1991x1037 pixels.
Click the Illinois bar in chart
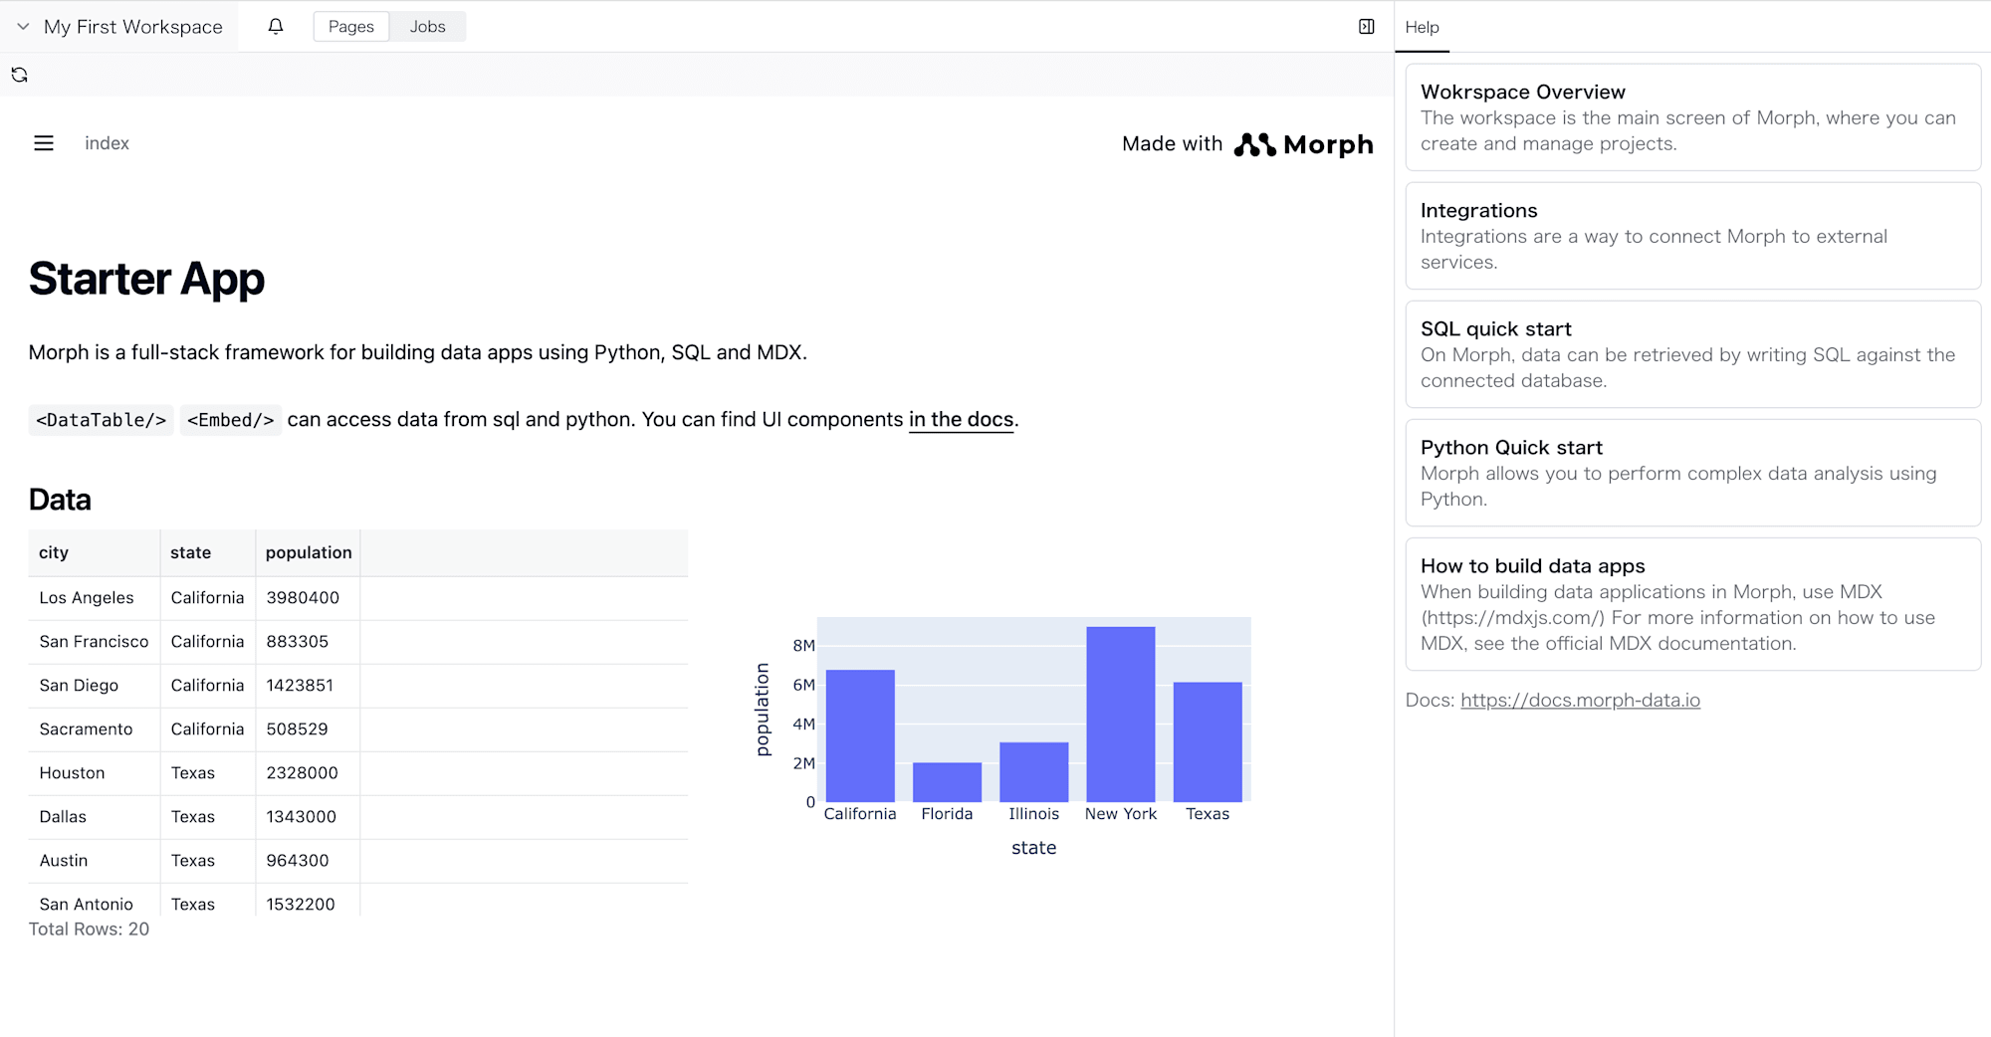coord(1034,772)
